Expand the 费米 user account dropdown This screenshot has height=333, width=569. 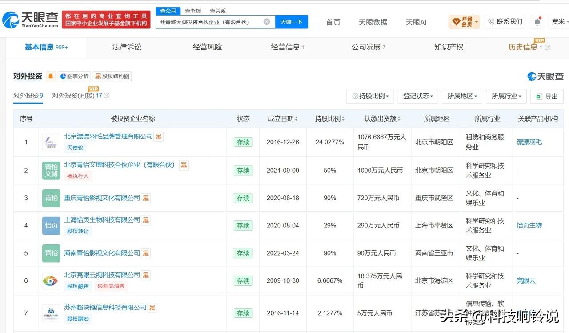coord(559,22)
